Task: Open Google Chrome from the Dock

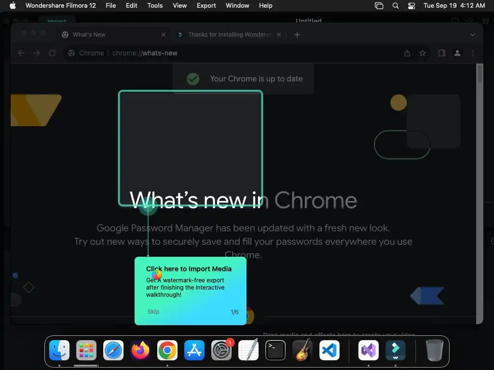Action: [x=167, y=350]
